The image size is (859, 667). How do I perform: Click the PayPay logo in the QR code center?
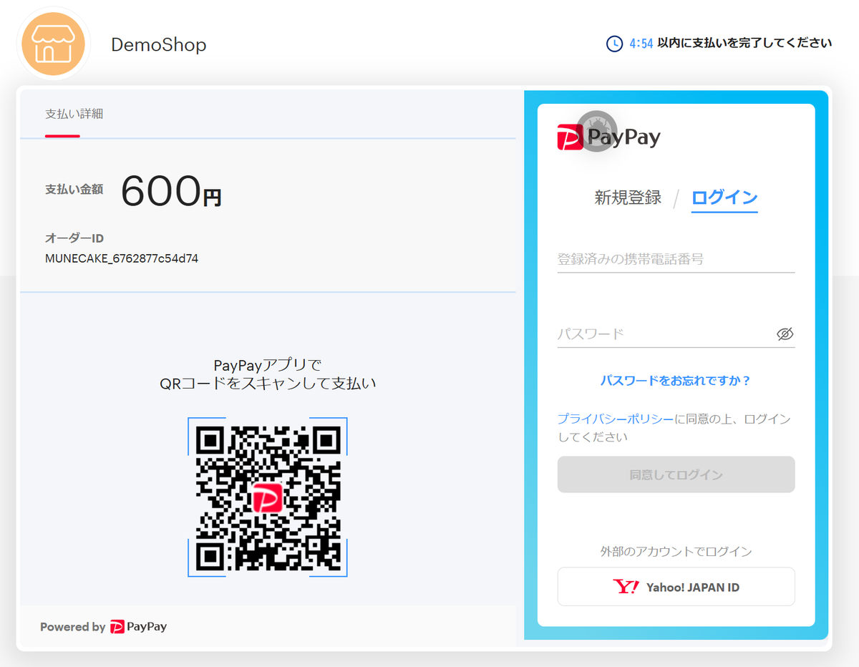point(268,497)
